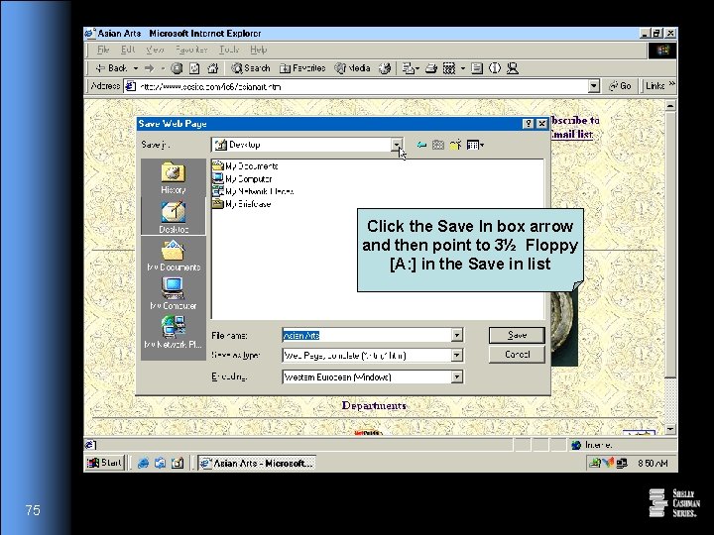Open the Favorites menu
This screenshot has width=714, height=535.
[x=191, y=50]
